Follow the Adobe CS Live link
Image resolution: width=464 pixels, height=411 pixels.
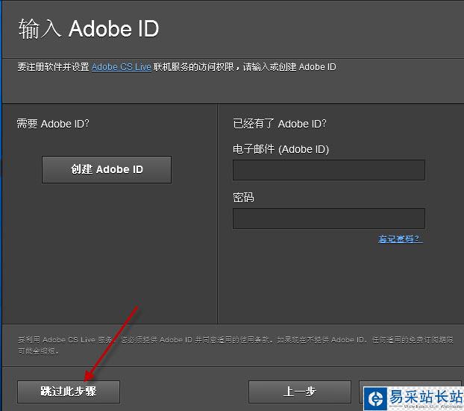(x=122, y=67)
